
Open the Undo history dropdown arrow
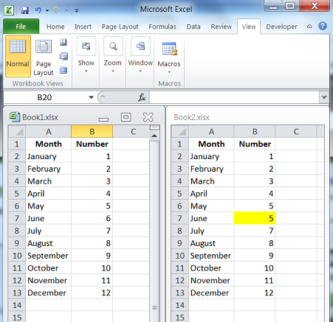pos(47,10)
